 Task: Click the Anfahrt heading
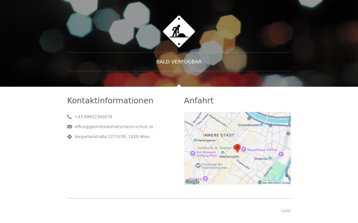[x=199, y=100]
